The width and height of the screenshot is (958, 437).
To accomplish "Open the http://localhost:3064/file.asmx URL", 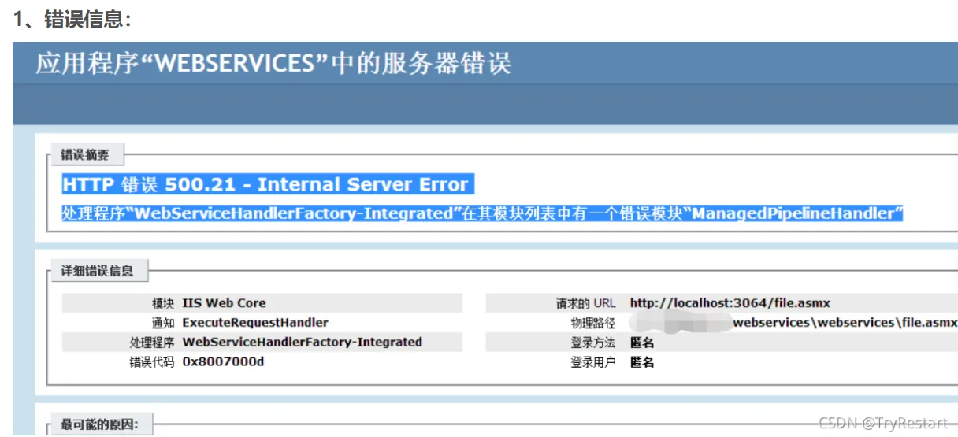I will click(x=730, y=303).
